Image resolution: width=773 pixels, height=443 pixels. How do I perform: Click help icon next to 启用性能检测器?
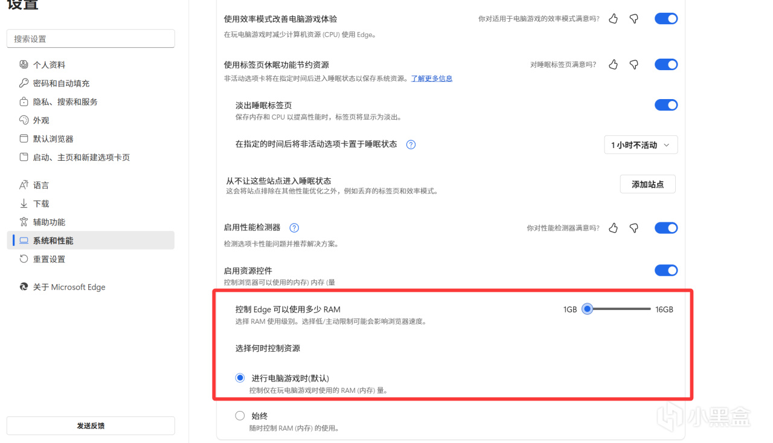pyautogui.click(x=294, y=228)
